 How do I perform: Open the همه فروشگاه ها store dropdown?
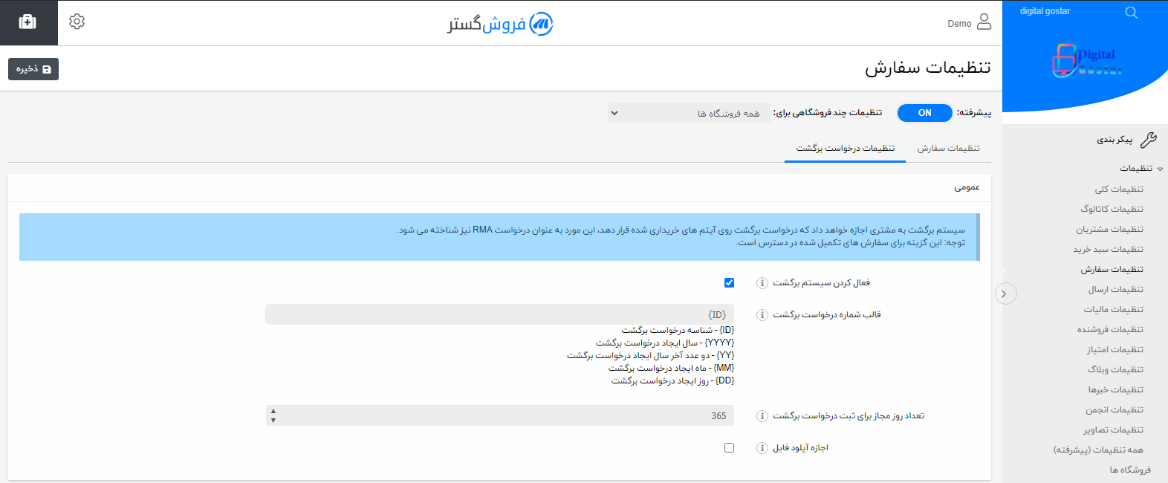pyautogui.click(x=689, y=113)
